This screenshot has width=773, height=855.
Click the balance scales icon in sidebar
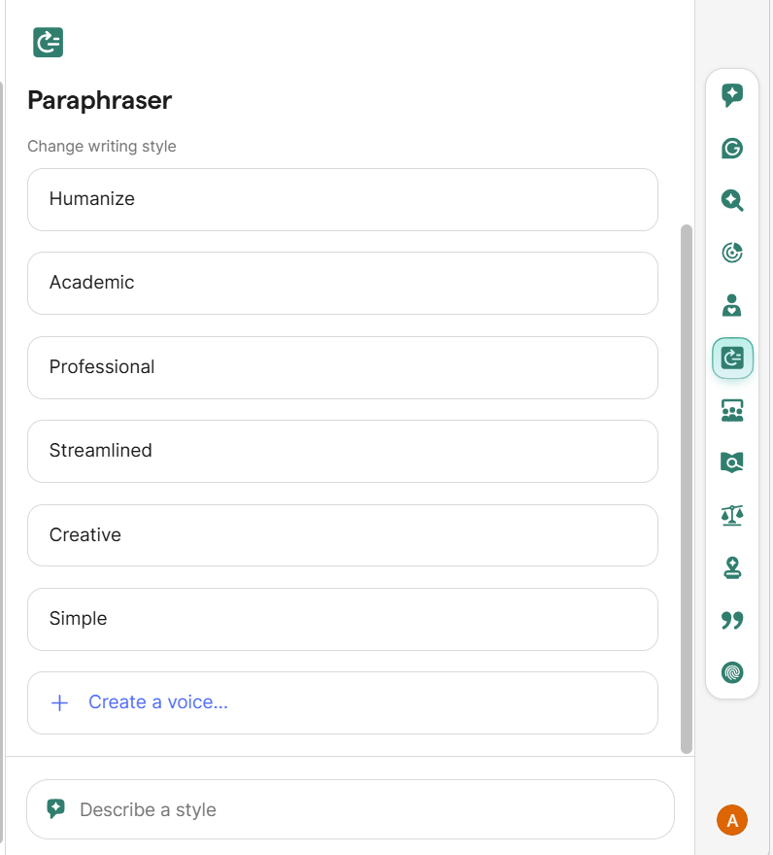click(732, 515)
